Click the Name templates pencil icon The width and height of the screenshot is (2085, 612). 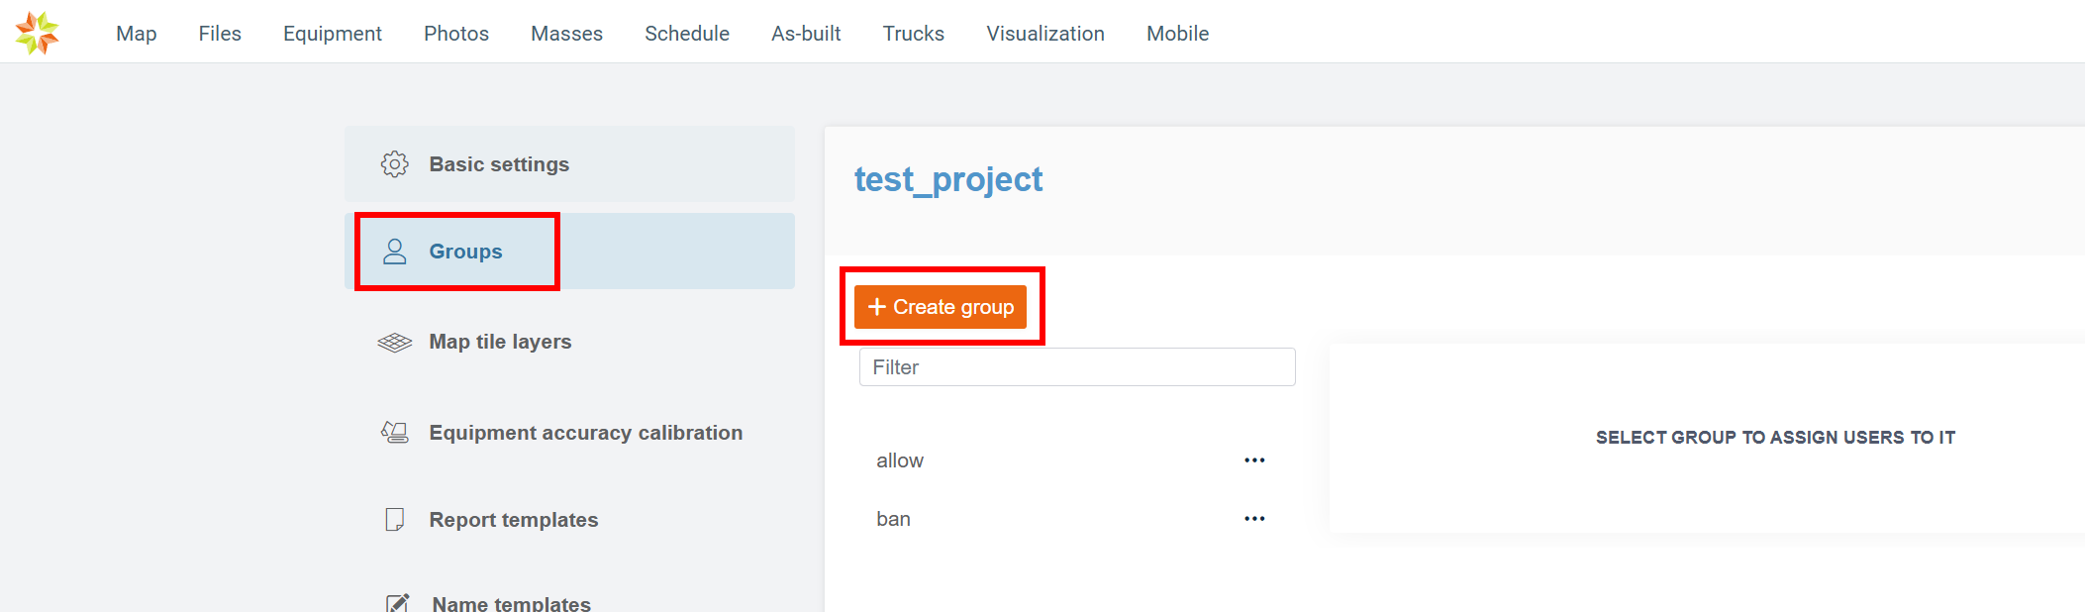397,603
